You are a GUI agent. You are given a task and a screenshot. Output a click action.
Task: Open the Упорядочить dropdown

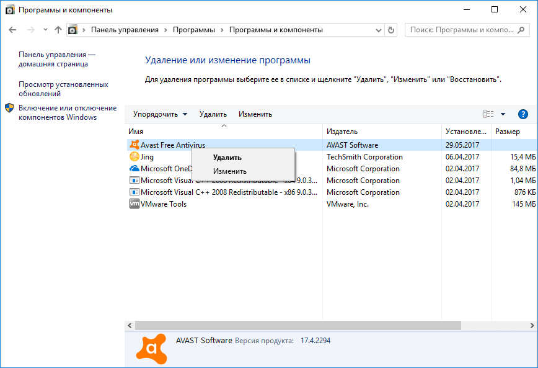coord(161,114)
